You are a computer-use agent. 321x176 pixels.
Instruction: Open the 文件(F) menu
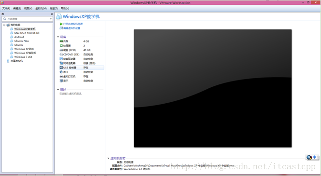tap(6, 8)
